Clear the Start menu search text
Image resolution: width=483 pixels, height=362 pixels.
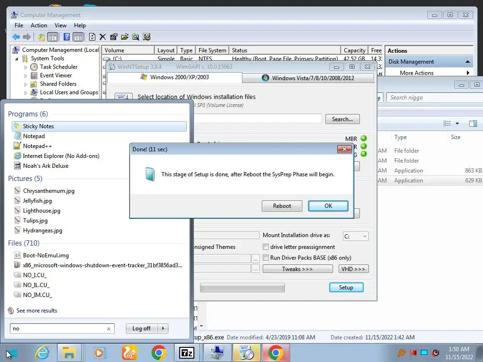(x=108, y=329)
